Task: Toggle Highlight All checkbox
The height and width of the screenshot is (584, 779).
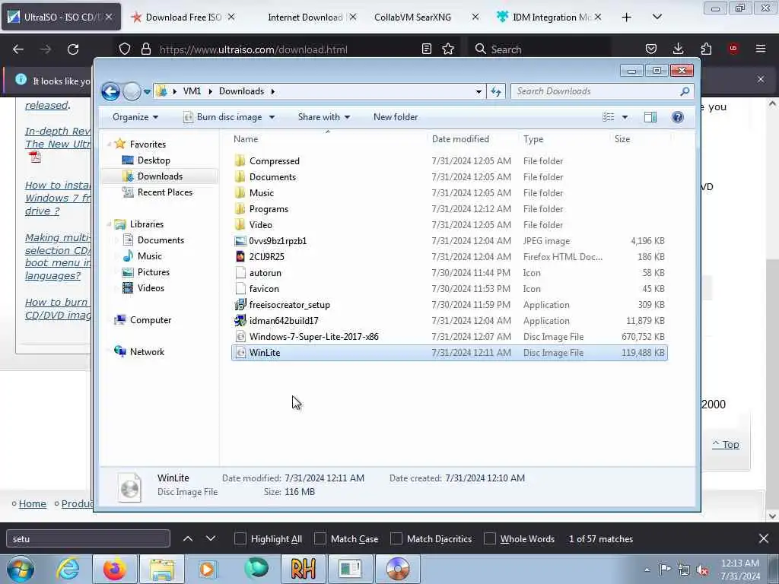Action: pyautogui.click(x=240, y=539)
